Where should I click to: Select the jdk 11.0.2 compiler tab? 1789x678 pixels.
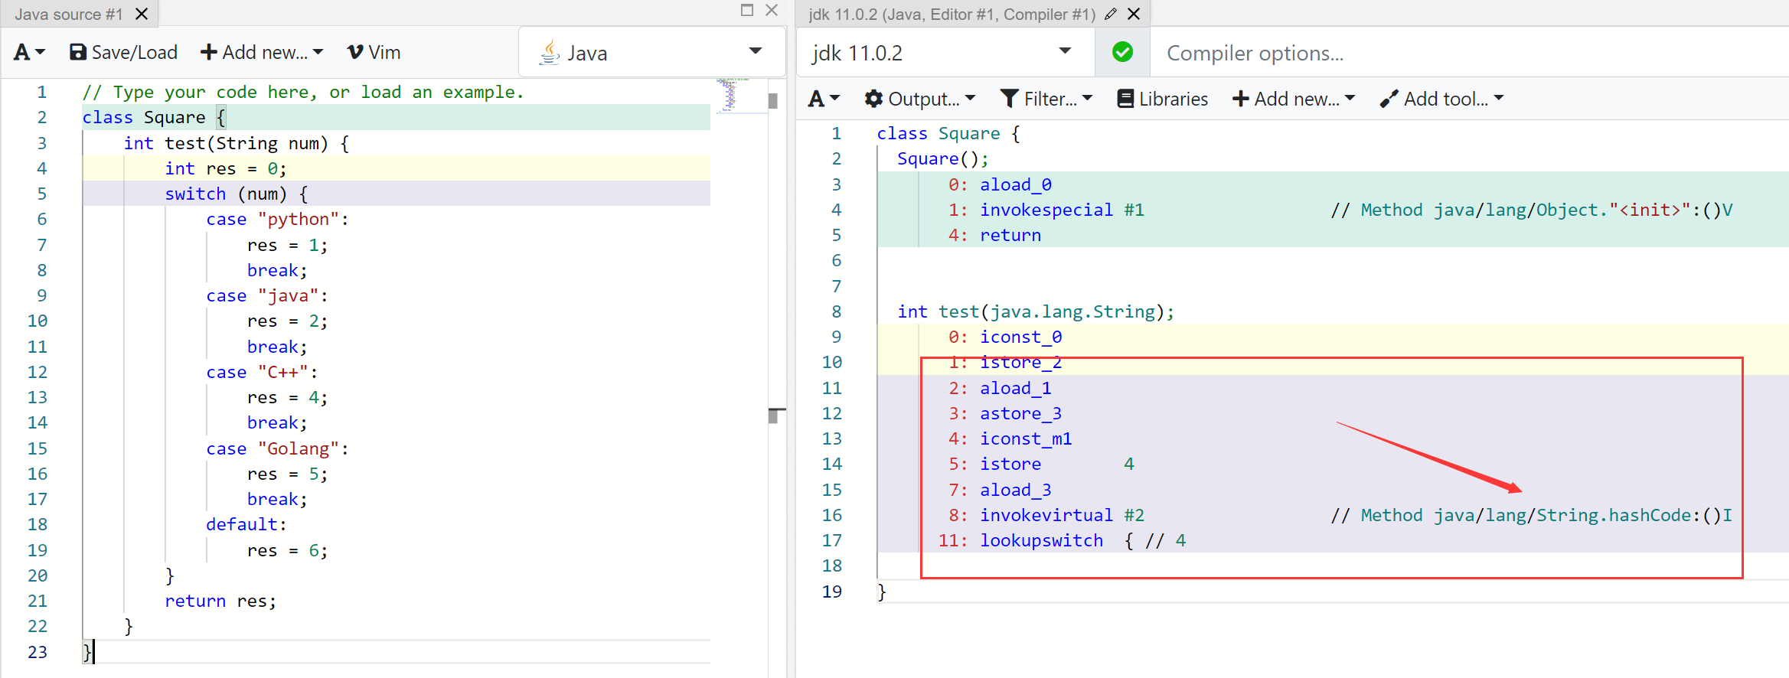point(952,14)
